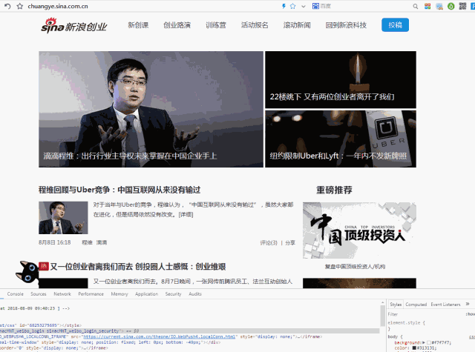The height and width of the screenshot is (352, 475).
Task: Open the 纽约限制Uber和Lyft banner
Action: [341, 139]
